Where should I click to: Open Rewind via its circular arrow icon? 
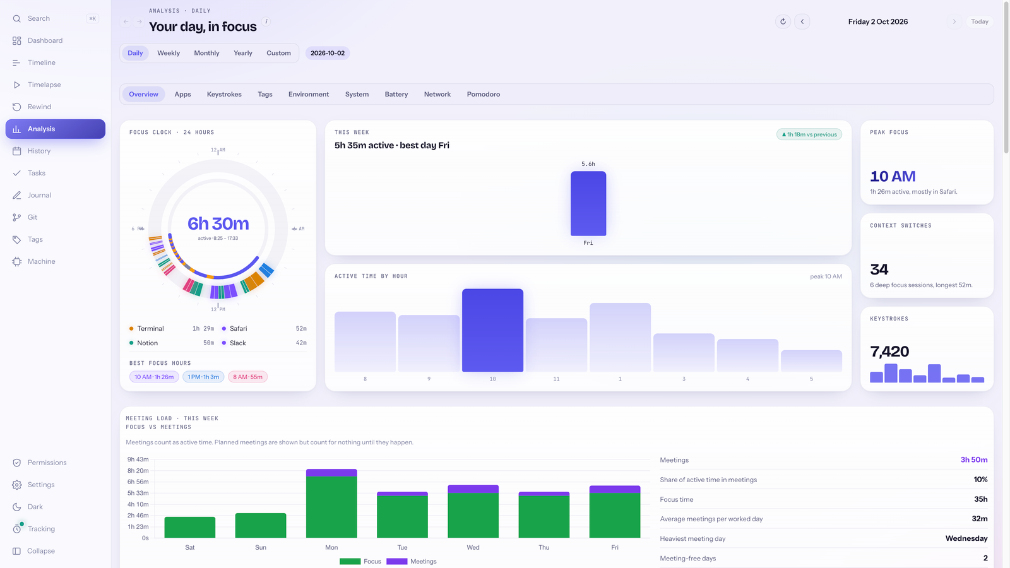tap(17, 107)
